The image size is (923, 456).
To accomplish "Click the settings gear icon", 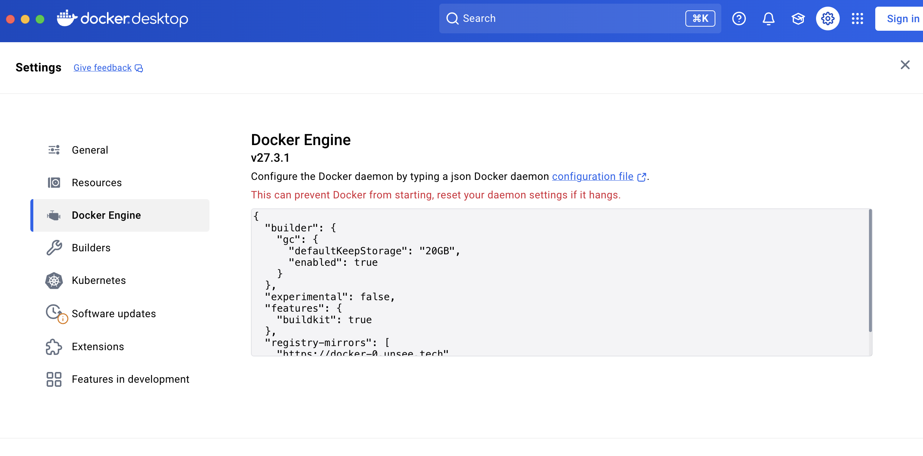I will tap(828, 19).
